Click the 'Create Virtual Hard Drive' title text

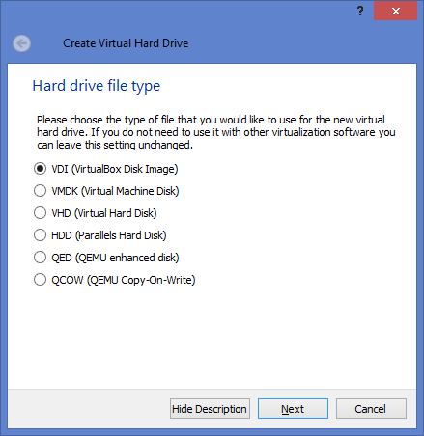[126, 43]
